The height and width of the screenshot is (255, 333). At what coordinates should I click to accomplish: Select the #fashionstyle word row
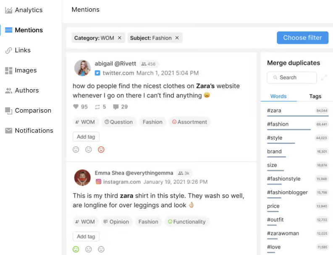pos(298,180)
